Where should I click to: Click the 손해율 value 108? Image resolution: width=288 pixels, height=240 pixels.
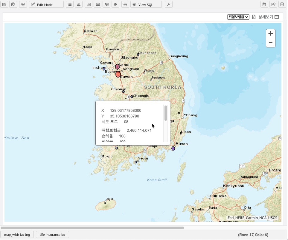(x=122, y=136)
